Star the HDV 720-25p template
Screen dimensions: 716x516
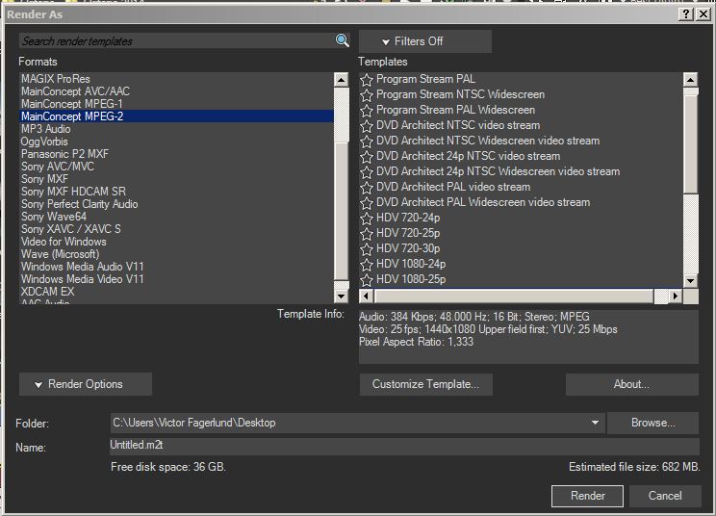[x=367, y=234]
